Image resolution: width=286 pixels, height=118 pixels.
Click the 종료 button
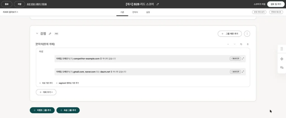7,4
